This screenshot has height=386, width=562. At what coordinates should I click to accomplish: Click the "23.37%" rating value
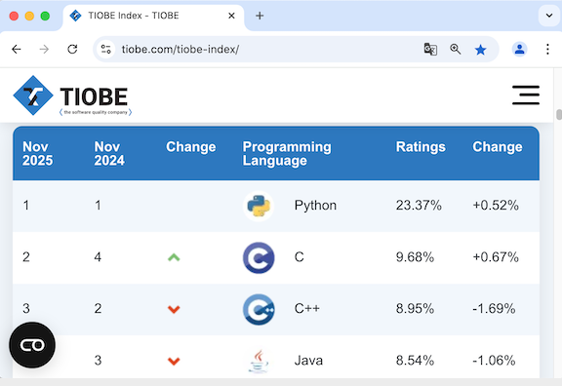[419, 205]
